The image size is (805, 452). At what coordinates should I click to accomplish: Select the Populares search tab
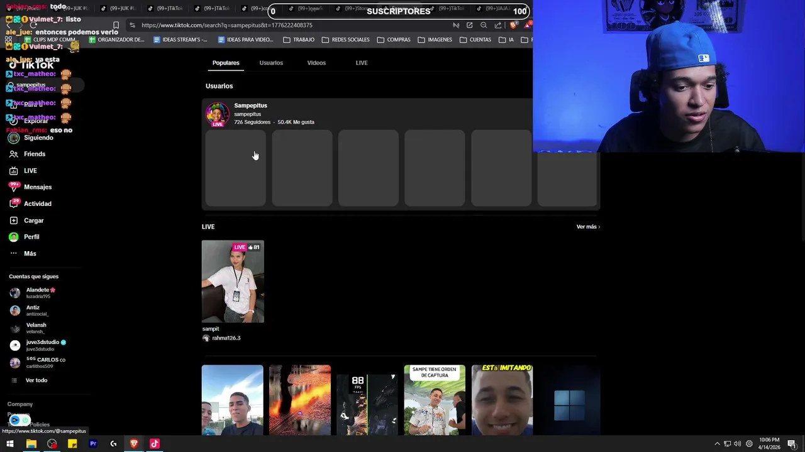(x=226, y=63)
